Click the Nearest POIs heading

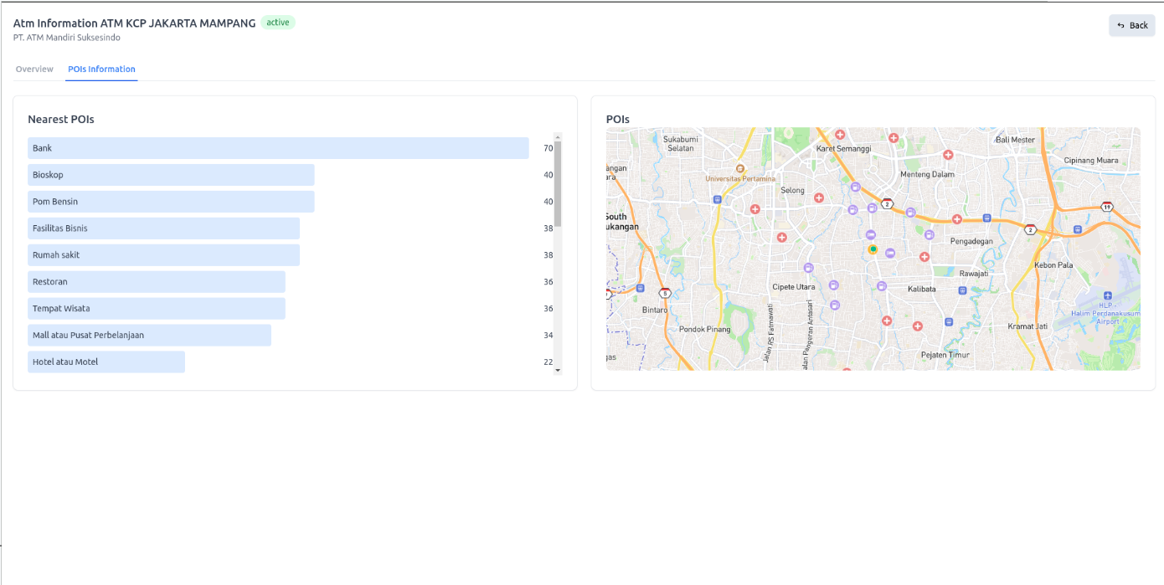tap(61, 120)
